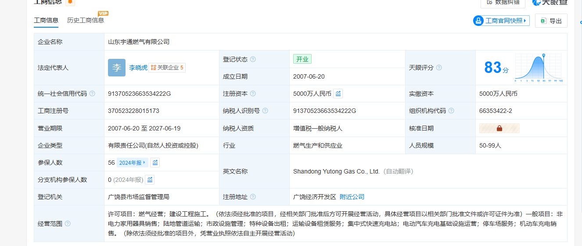Click the VIP badge on 历史工商信息

(x=103, y=13)
